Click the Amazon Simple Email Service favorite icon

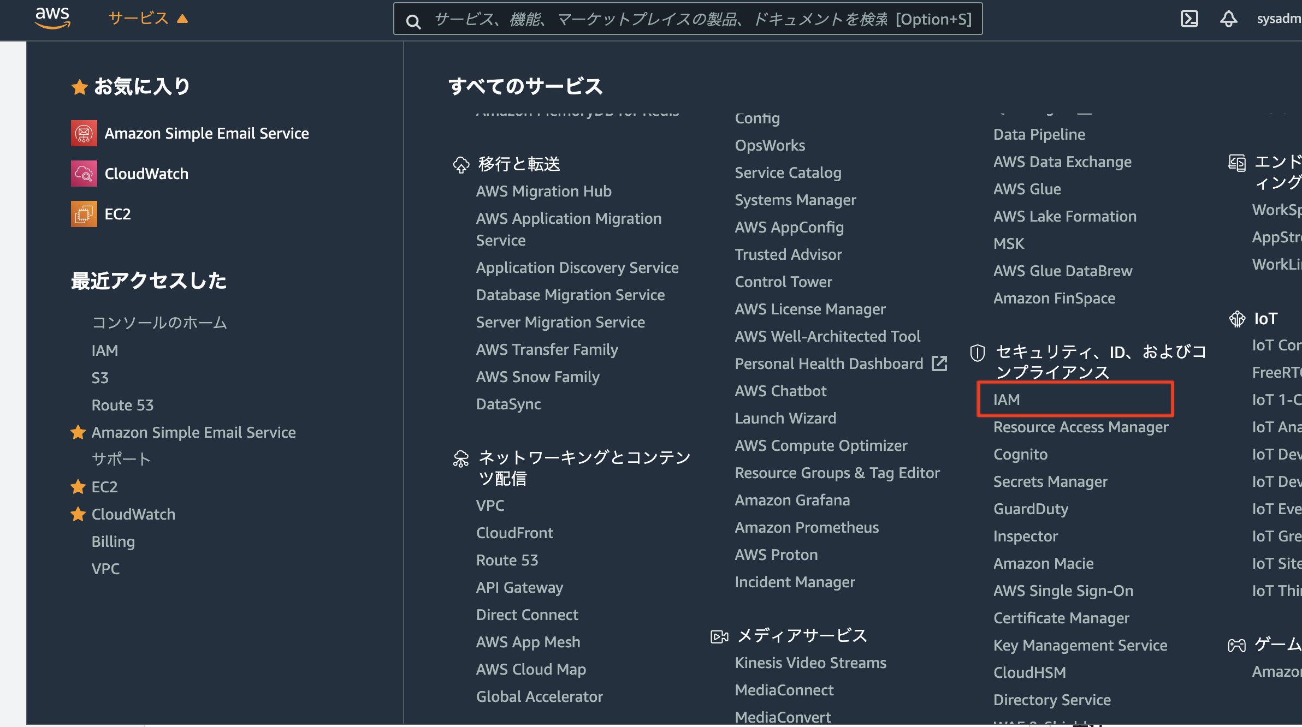coord(84,133)
